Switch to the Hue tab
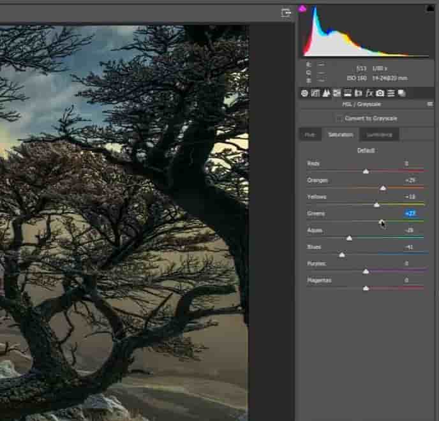 tap(309, 135)
